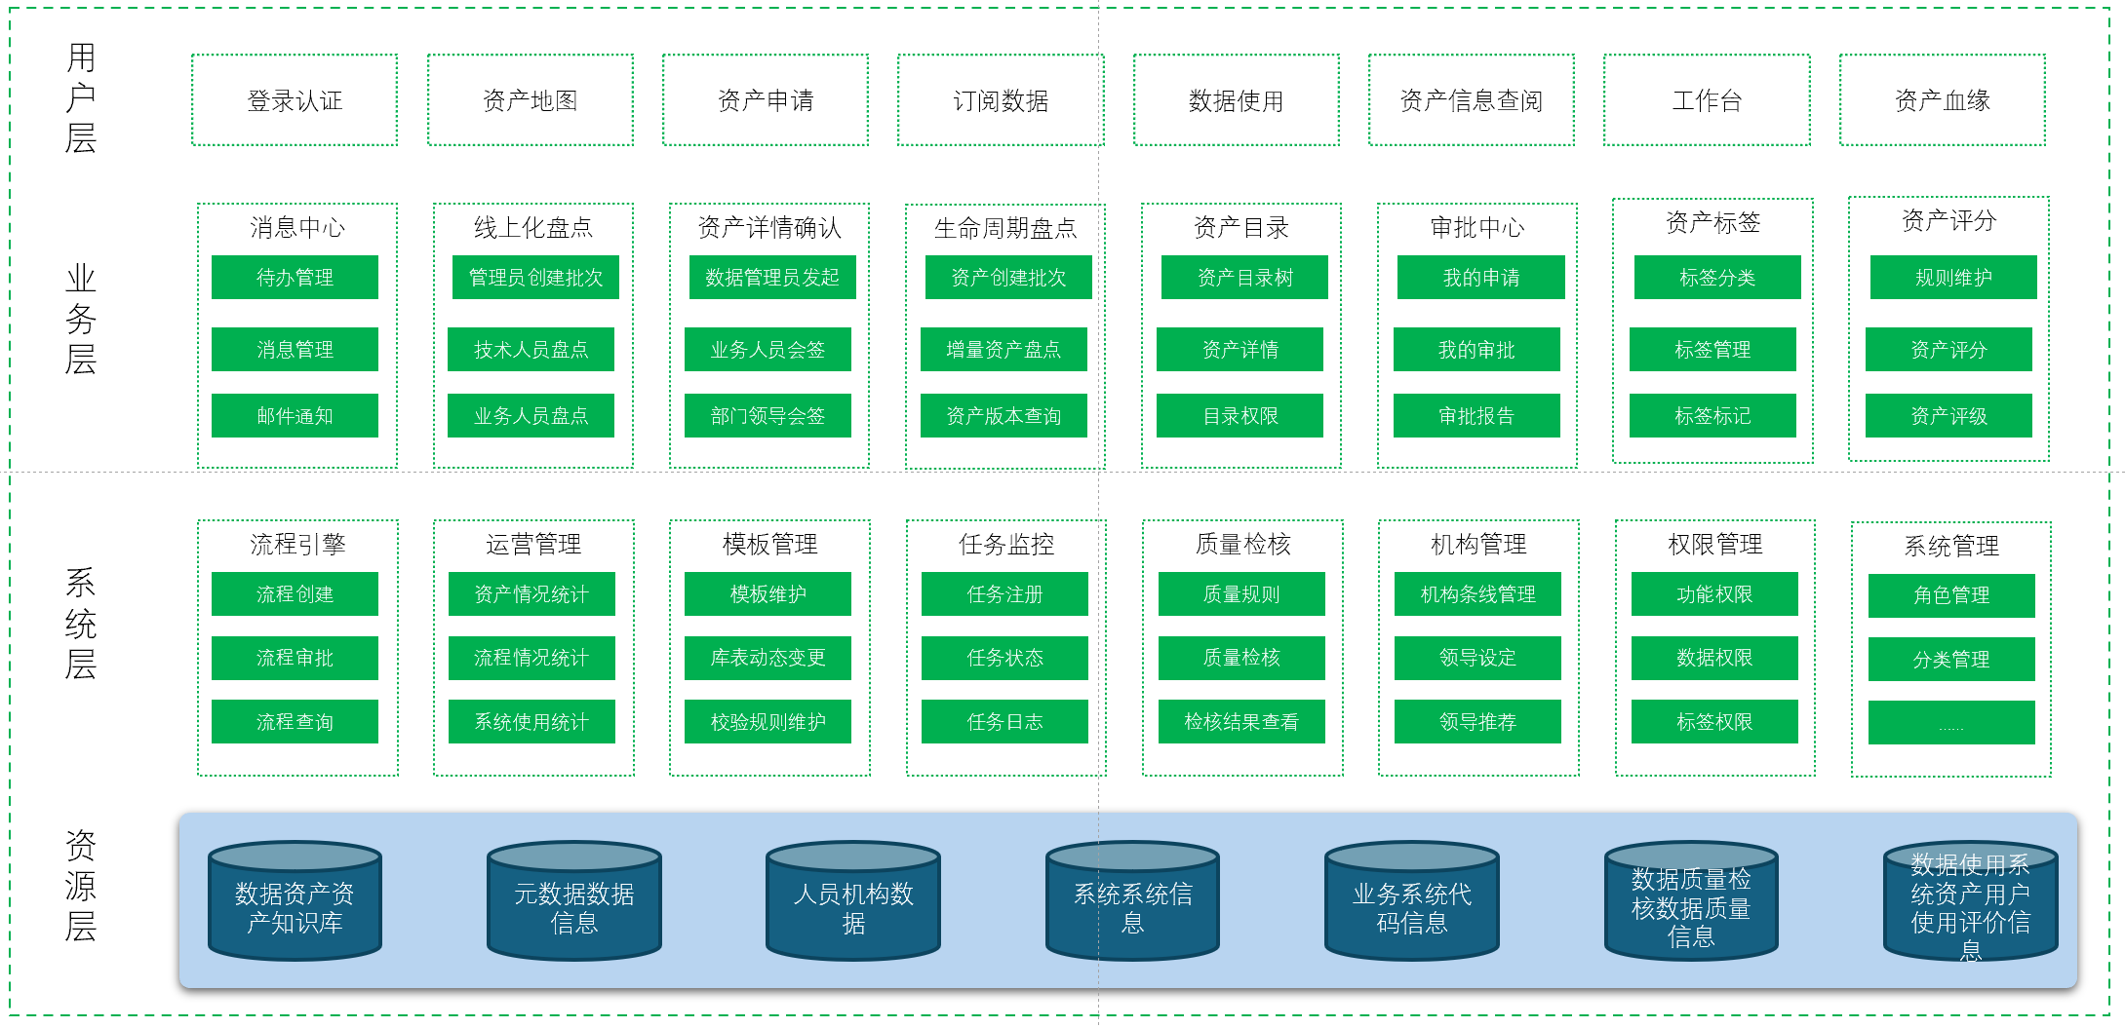
Task: Select the 校验规则维护 block
Action: click(x=767, y=722)
